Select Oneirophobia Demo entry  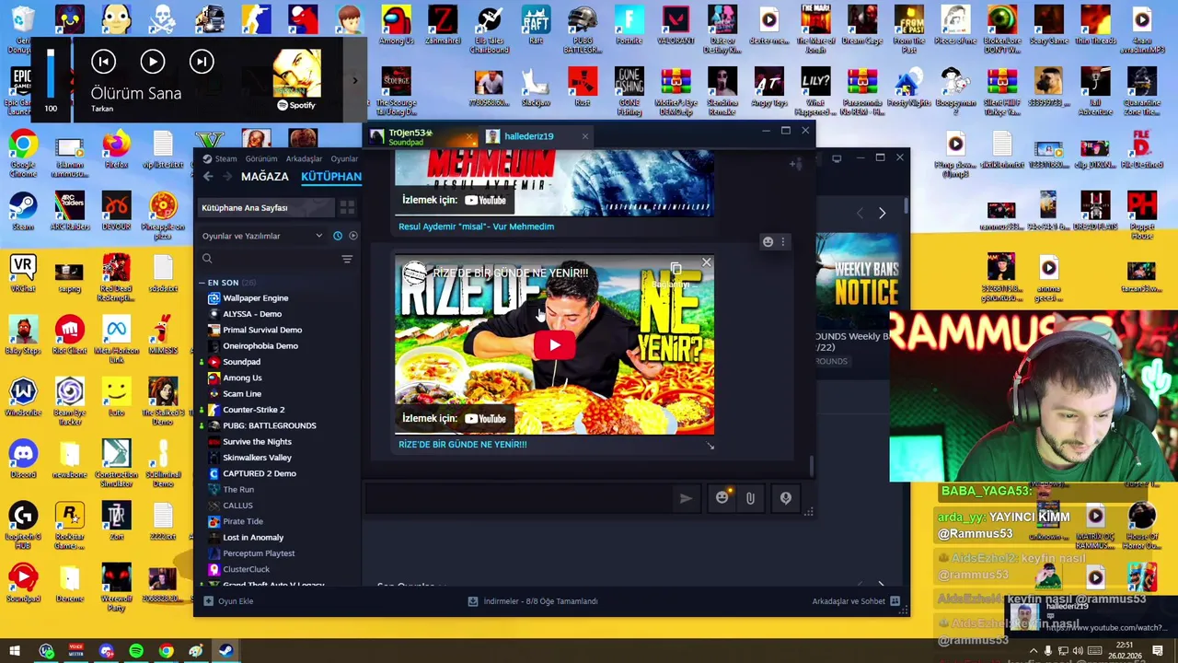[x=260, y=346]
